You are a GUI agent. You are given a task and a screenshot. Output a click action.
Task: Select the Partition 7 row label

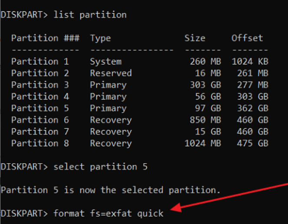(x=40, y=132)
